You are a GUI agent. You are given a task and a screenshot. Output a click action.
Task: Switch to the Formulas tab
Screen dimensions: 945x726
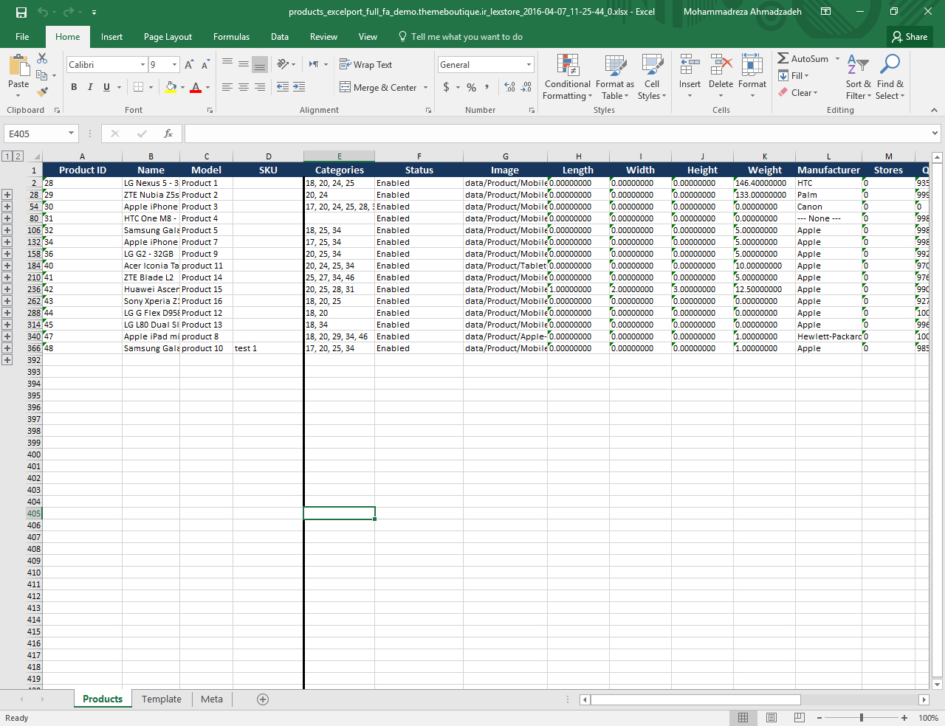pyautogui.click(x=231, y=37)
